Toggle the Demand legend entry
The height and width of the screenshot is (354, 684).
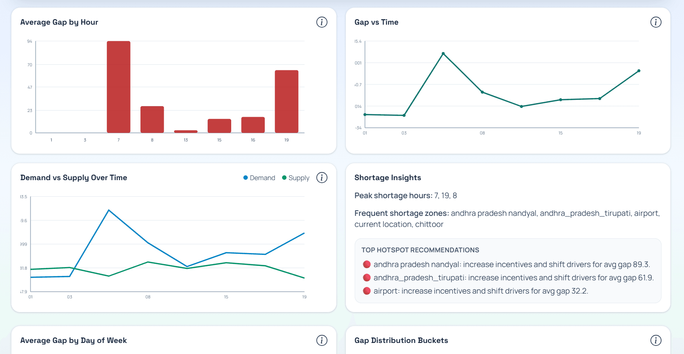click(x=259, y=178)
